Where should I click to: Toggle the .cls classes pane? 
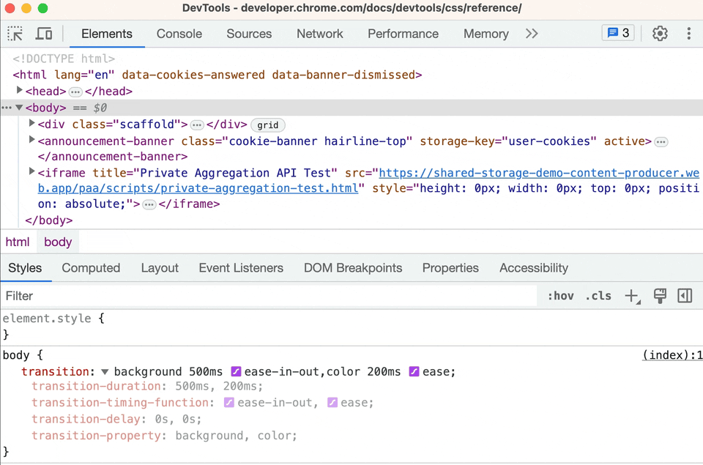coord(598,296)
